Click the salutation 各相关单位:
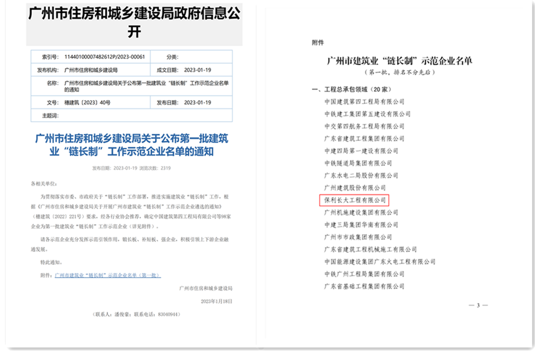535x351 pixels. click(x=45, y=184)
